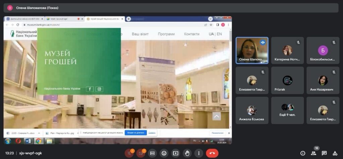Click the back-to-top arrow on museum page
The height and width of the screenshot is (159, 343).
[x=217, y=116]
